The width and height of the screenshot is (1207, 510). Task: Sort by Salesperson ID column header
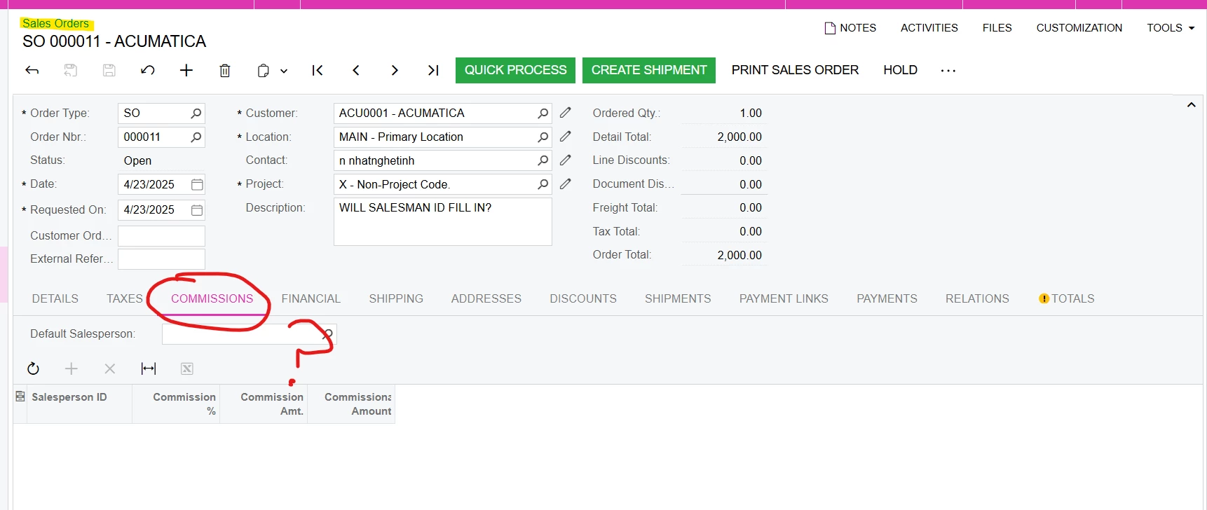(x=80, y=404)
